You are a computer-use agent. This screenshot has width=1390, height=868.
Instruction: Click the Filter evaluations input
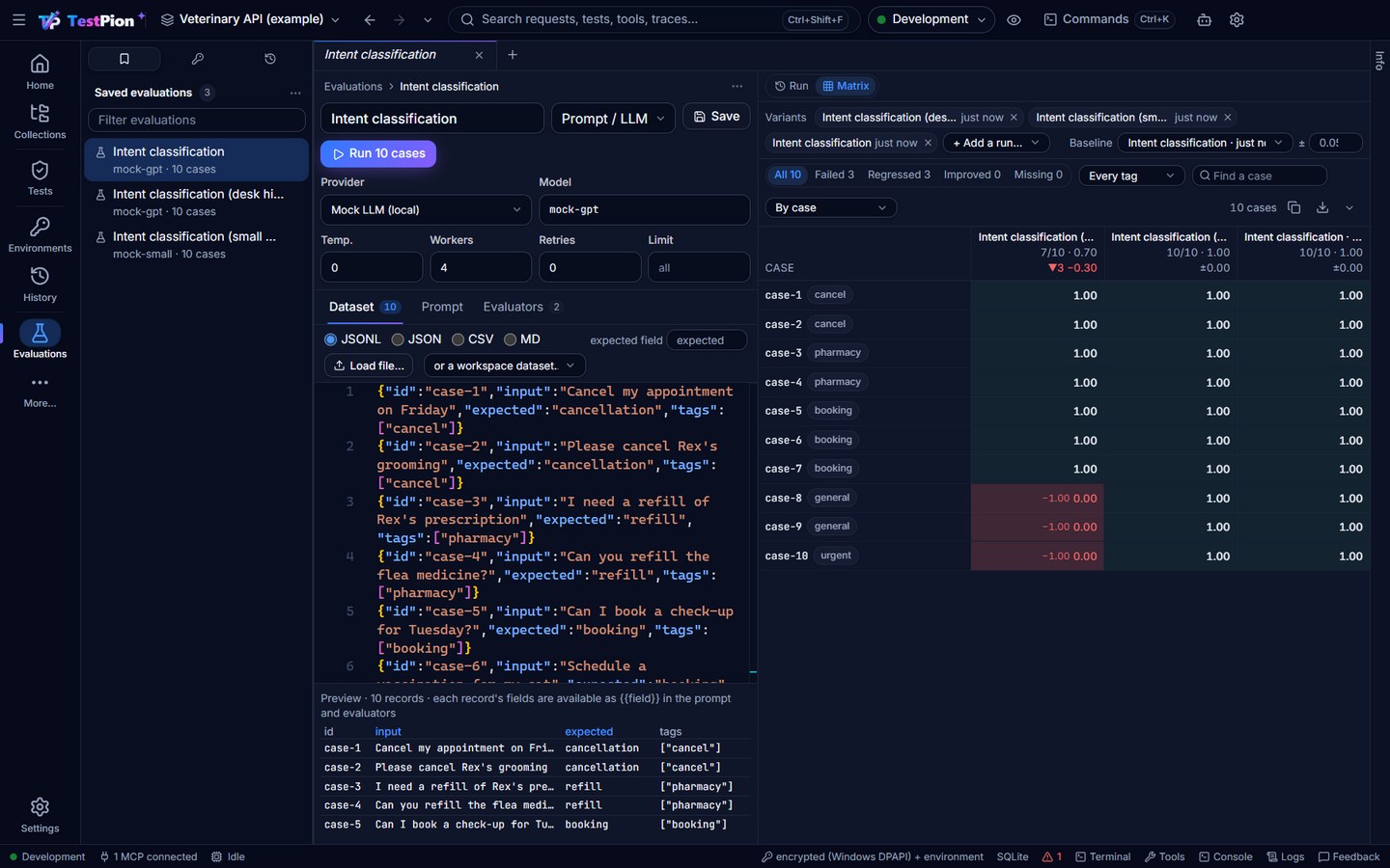(x=197, y=120)
